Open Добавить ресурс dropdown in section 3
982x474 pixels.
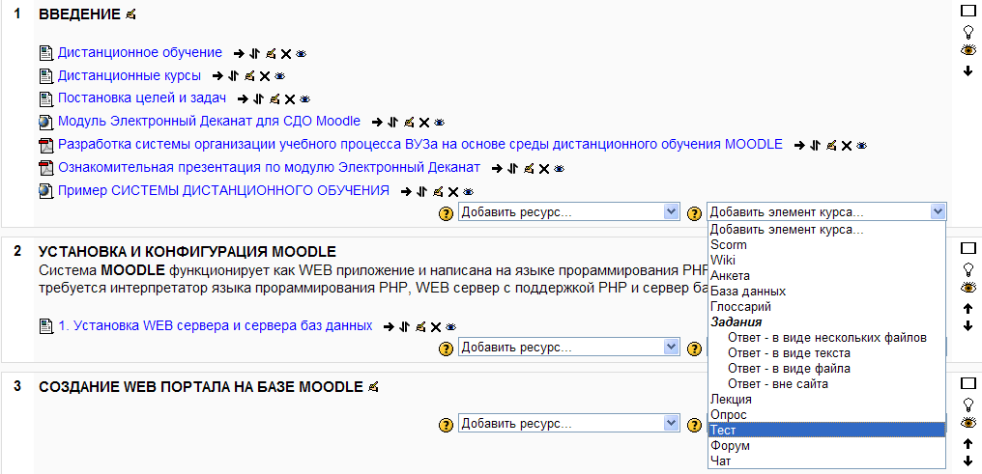tap(568, 424)
